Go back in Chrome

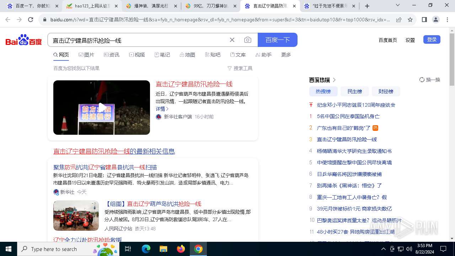(x=8, y=20)
